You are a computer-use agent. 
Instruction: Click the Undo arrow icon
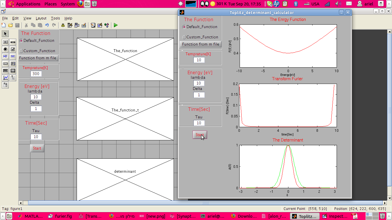[x=47, y=25]
